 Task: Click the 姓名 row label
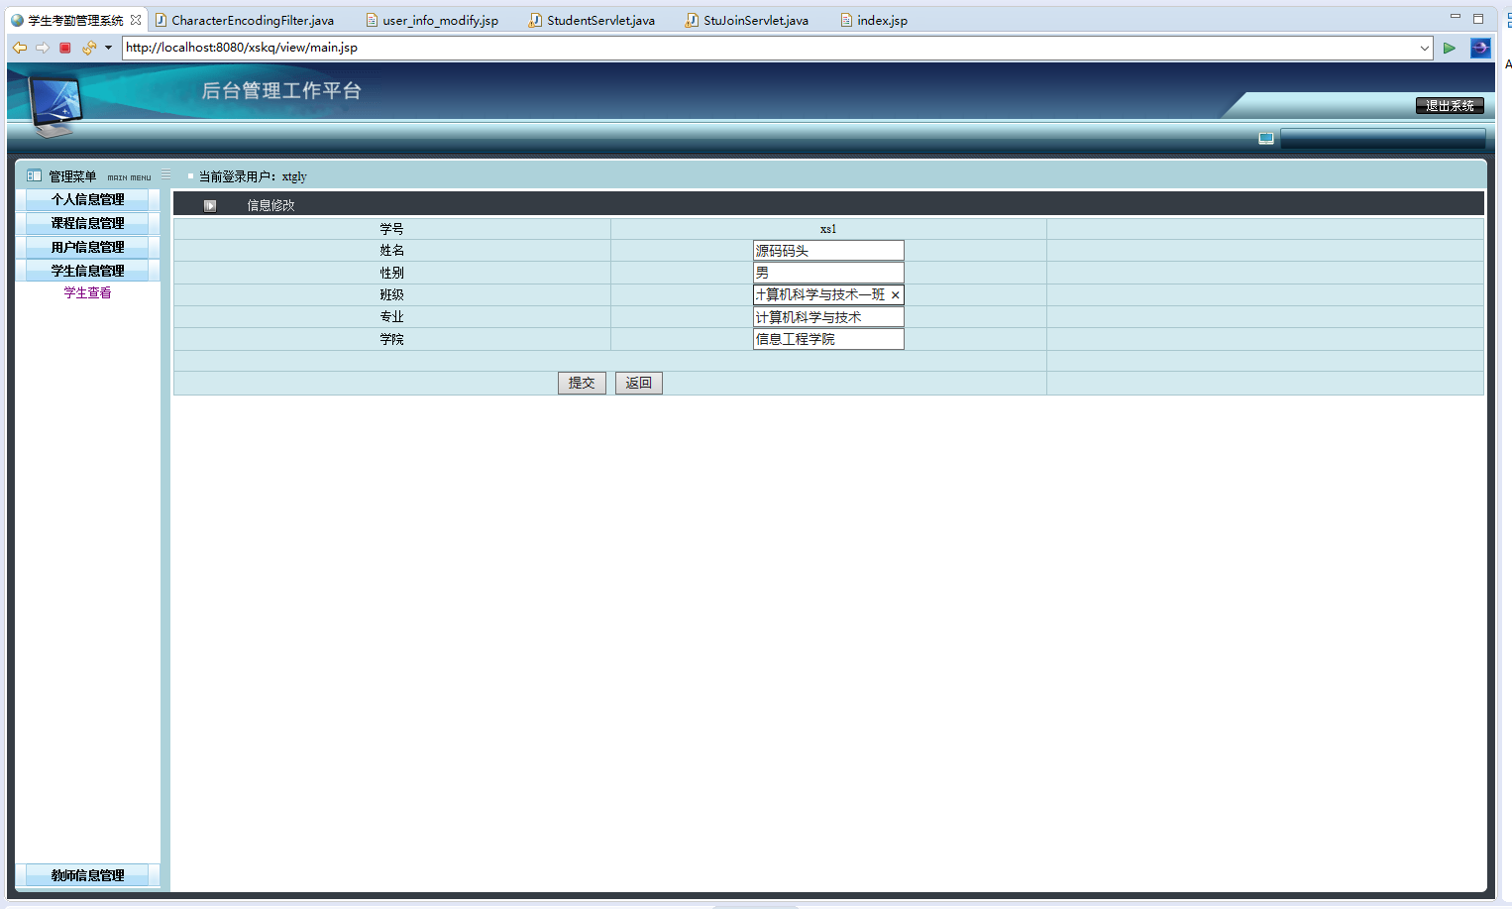(391, 251)
